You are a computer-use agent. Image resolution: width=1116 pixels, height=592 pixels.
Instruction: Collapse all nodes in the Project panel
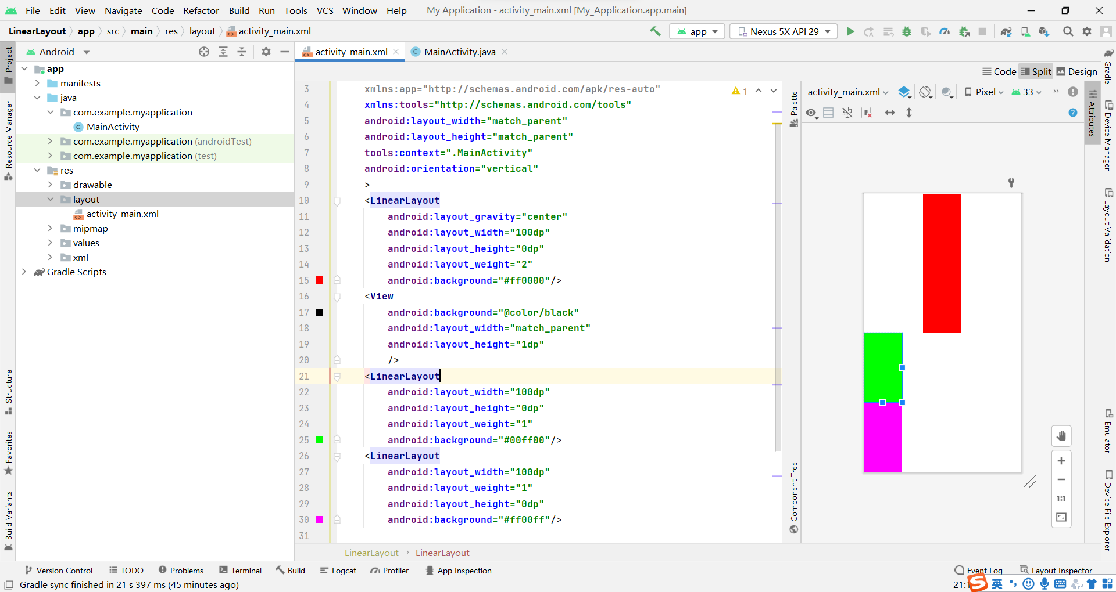[242, 52]
